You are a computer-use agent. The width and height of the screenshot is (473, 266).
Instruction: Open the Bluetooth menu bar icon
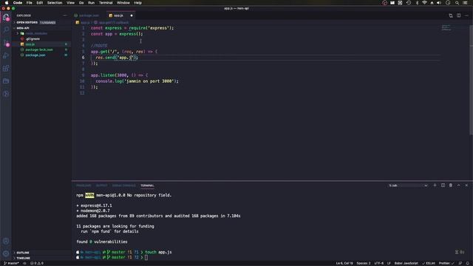(417, 3)
